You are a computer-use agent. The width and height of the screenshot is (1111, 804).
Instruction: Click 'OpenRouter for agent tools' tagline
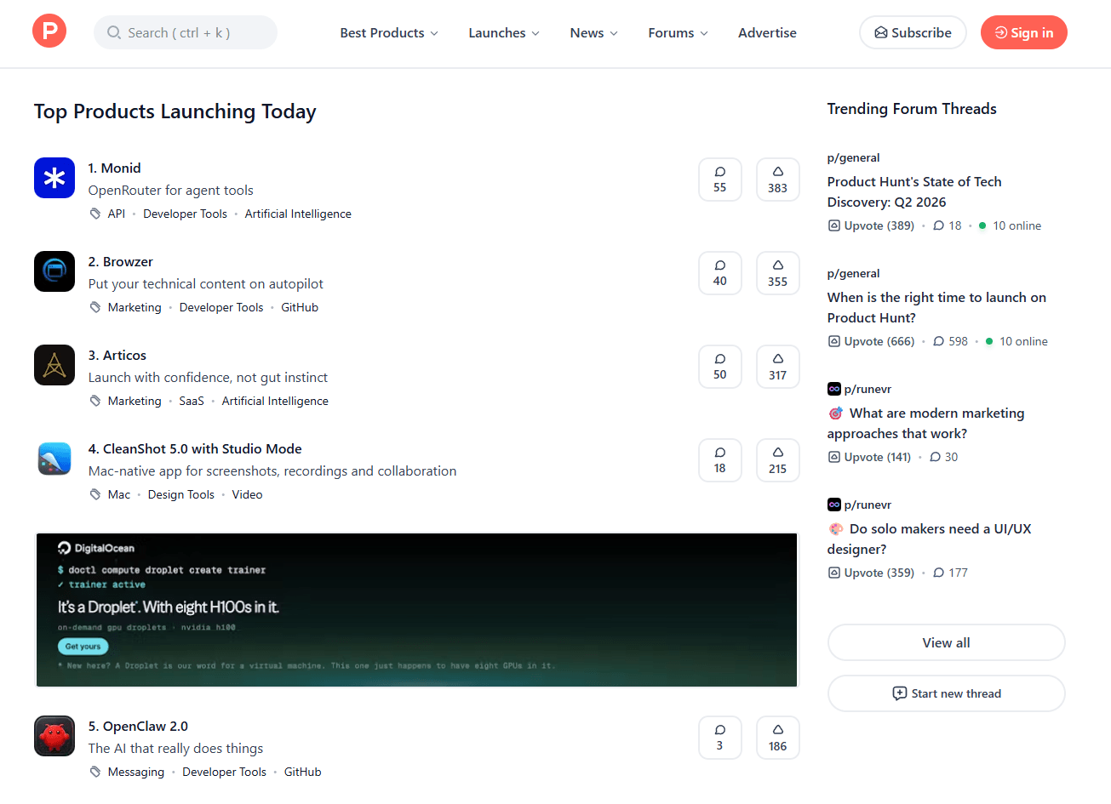coord(171,190)
